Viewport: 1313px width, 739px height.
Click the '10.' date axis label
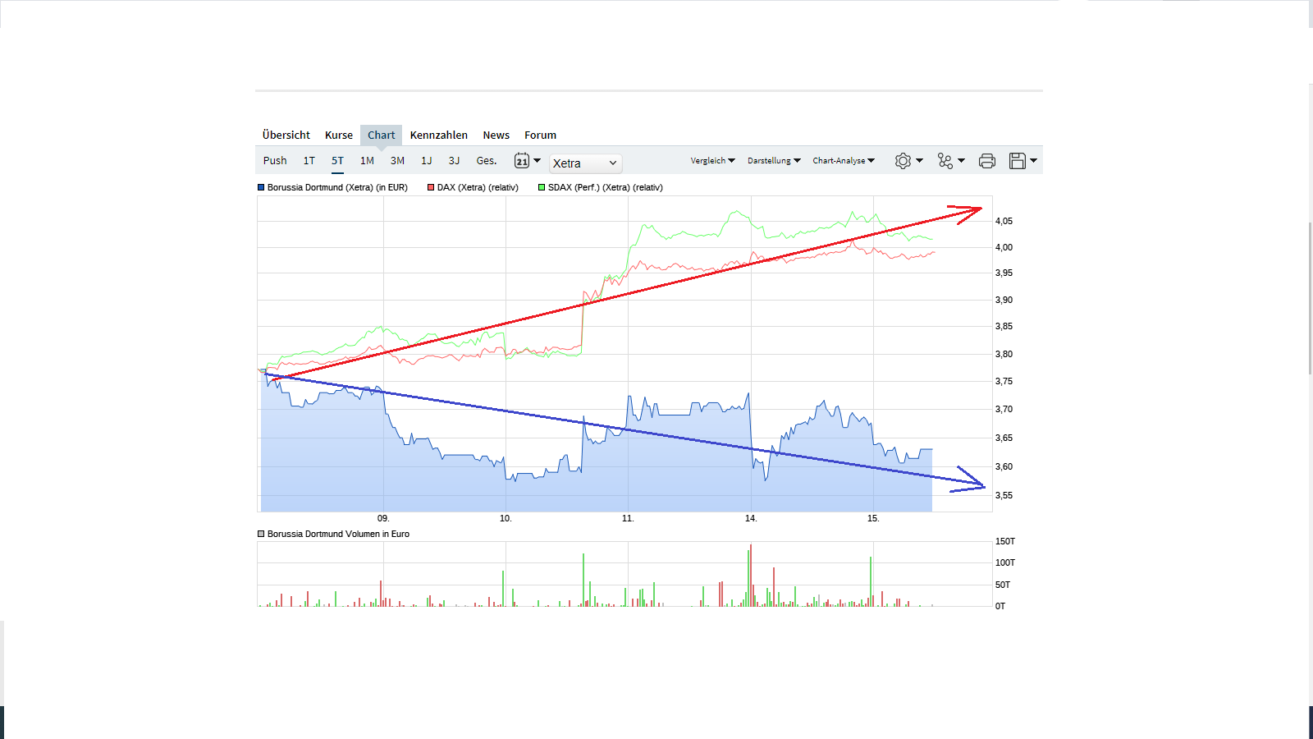click(x=506, y=518)
